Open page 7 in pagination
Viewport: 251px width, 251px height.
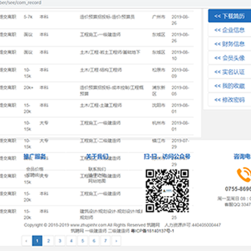pos(105,241)
